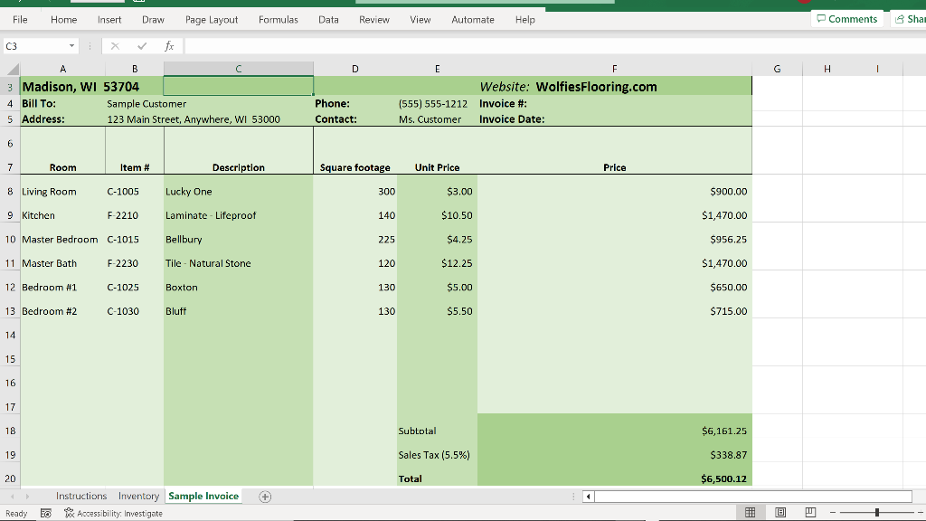Open the Insert ribbon tab
This screenshot has height=521, width=926.
109,20
